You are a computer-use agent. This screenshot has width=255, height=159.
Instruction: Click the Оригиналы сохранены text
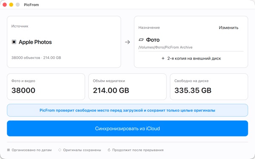coord(82,150)
